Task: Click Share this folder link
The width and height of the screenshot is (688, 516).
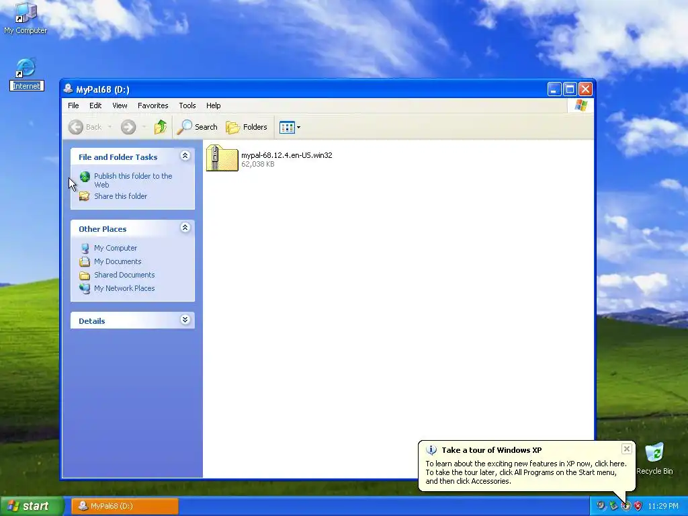Action: coord(121,196)
